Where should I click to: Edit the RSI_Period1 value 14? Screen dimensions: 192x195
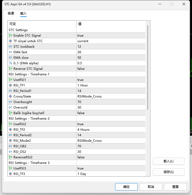[x=111, y=91]
